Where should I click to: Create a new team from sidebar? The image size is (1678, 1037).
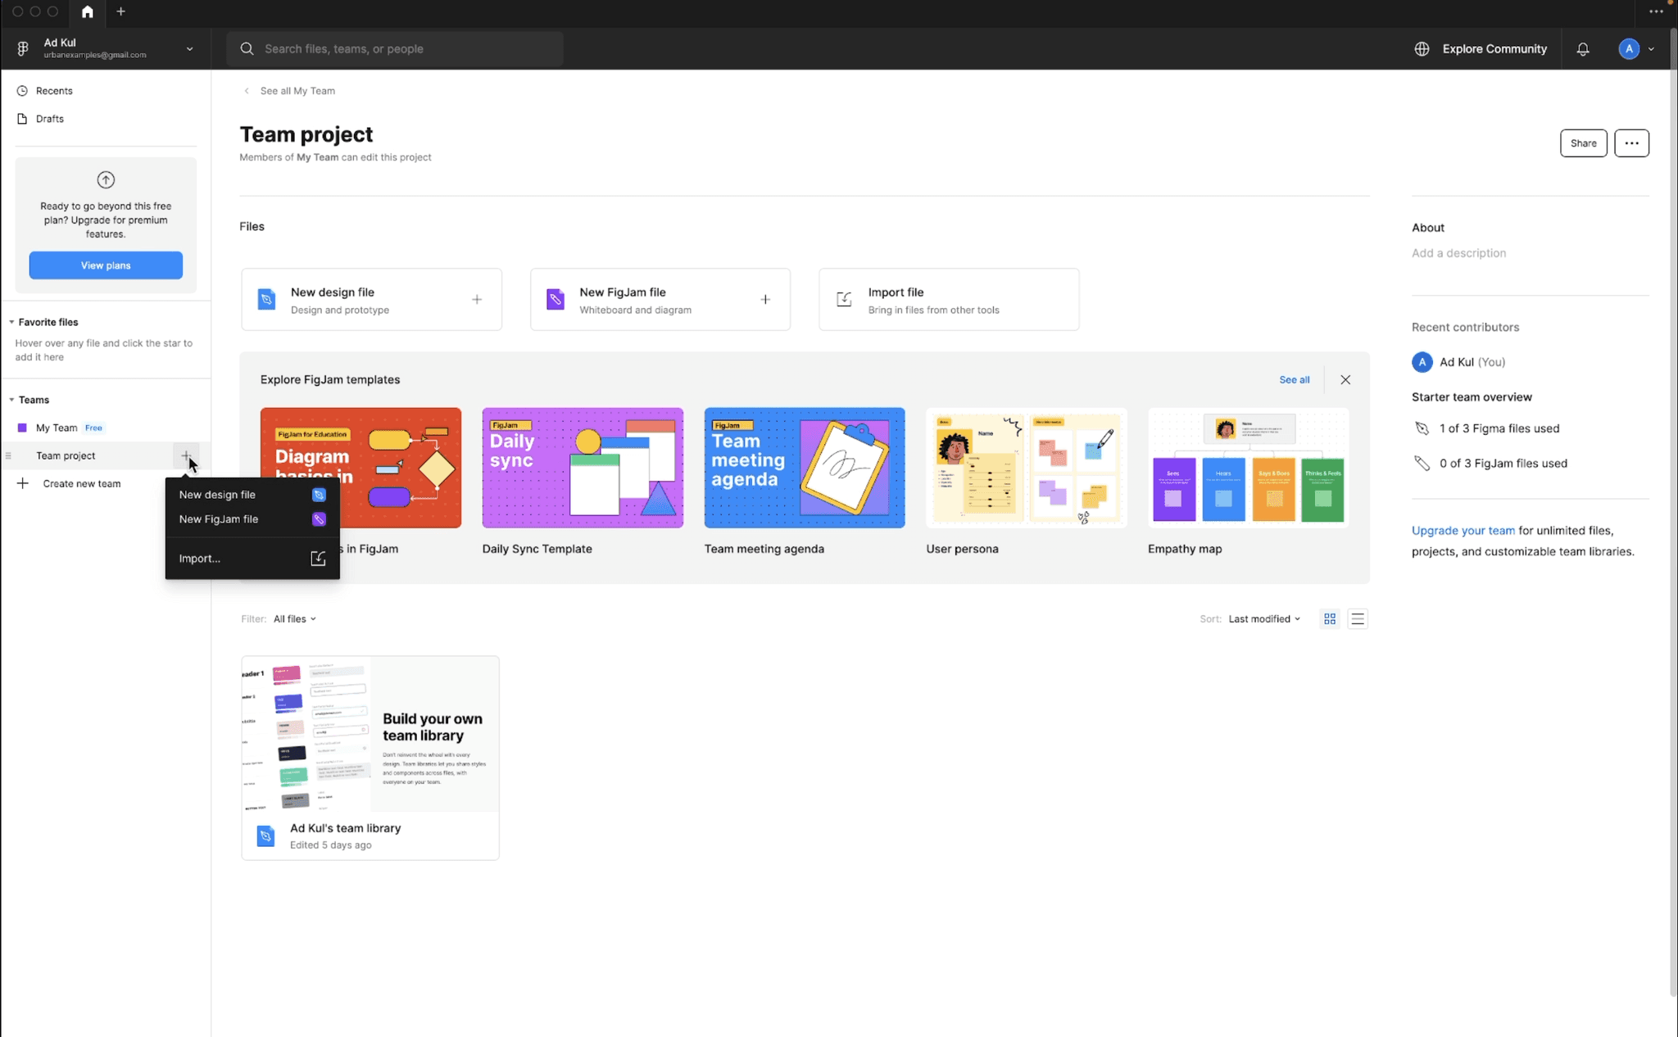(x=81, y=482)
